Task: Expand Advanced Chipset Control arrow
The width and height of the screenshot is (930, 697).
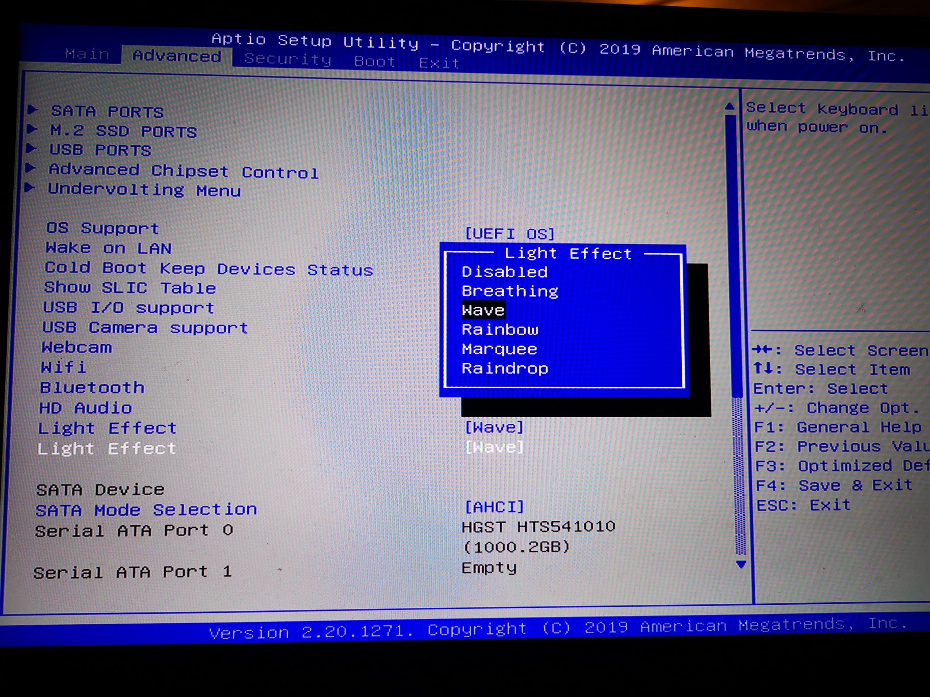Action: click(x=31, y=168)
